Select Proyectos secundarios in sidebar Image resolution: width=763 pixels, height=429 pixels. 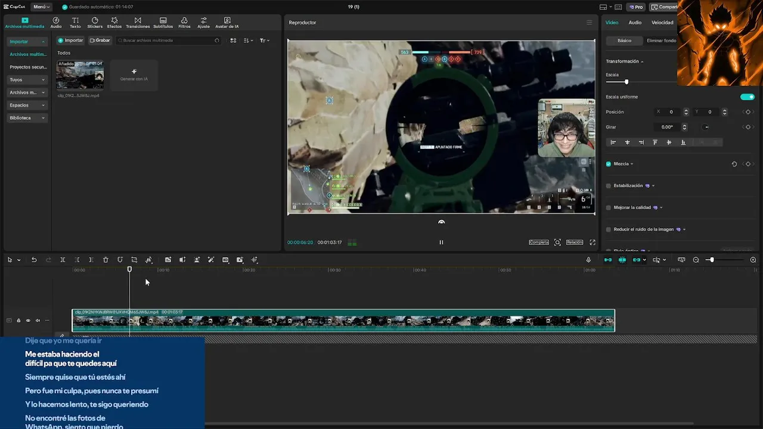[28, 67]
